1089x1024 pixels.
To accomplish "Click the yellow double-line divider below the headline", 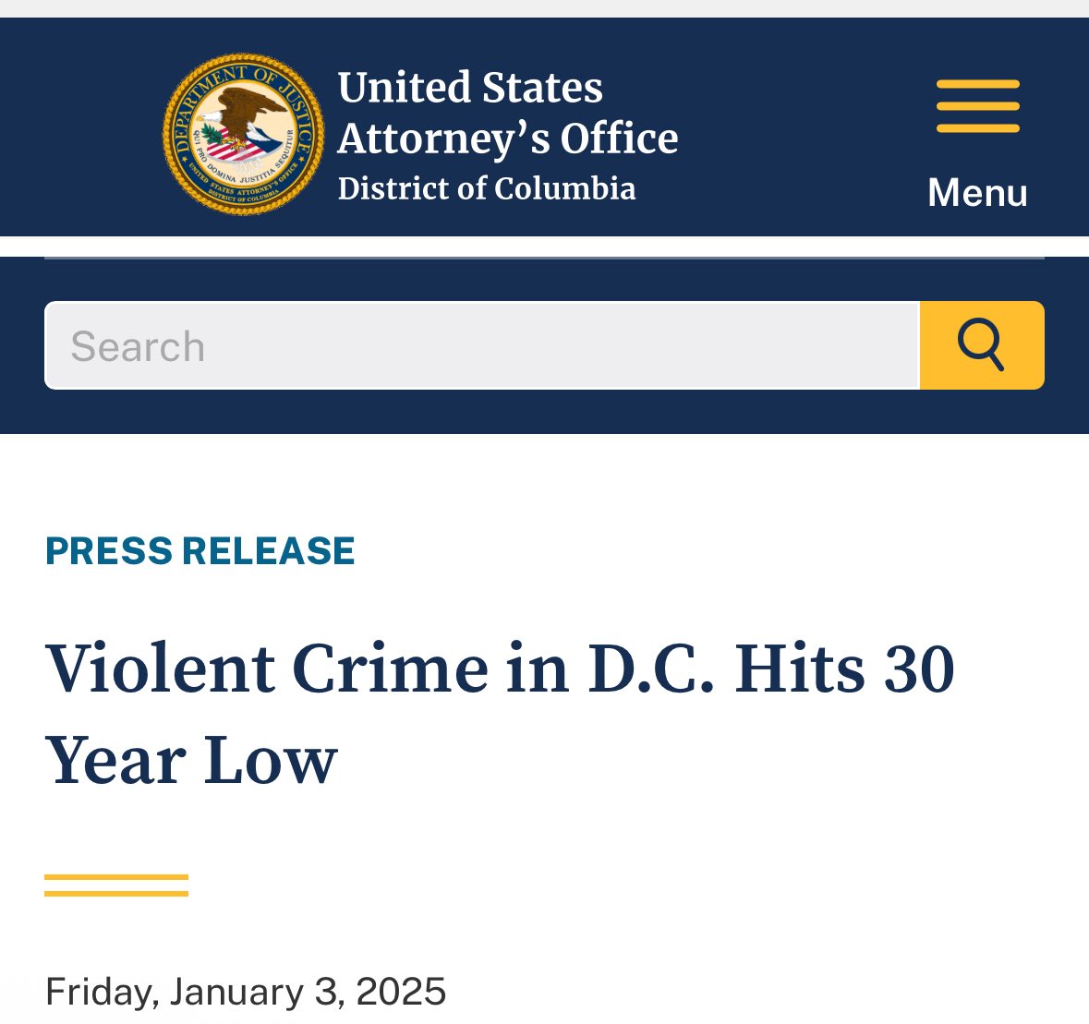I will [x=116, y=885].
